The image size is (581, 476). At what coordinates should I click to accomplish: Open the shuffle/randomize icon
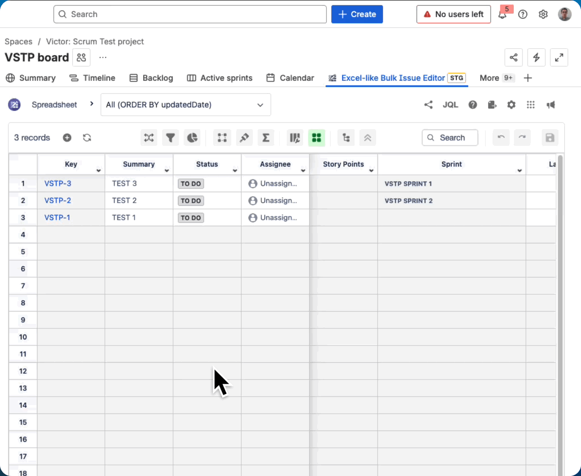pos(148,138)
